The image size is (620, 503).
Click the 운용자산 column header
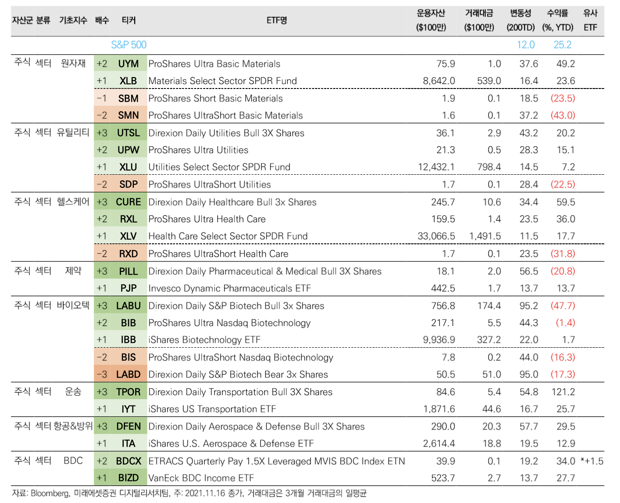tap(431, 20)
